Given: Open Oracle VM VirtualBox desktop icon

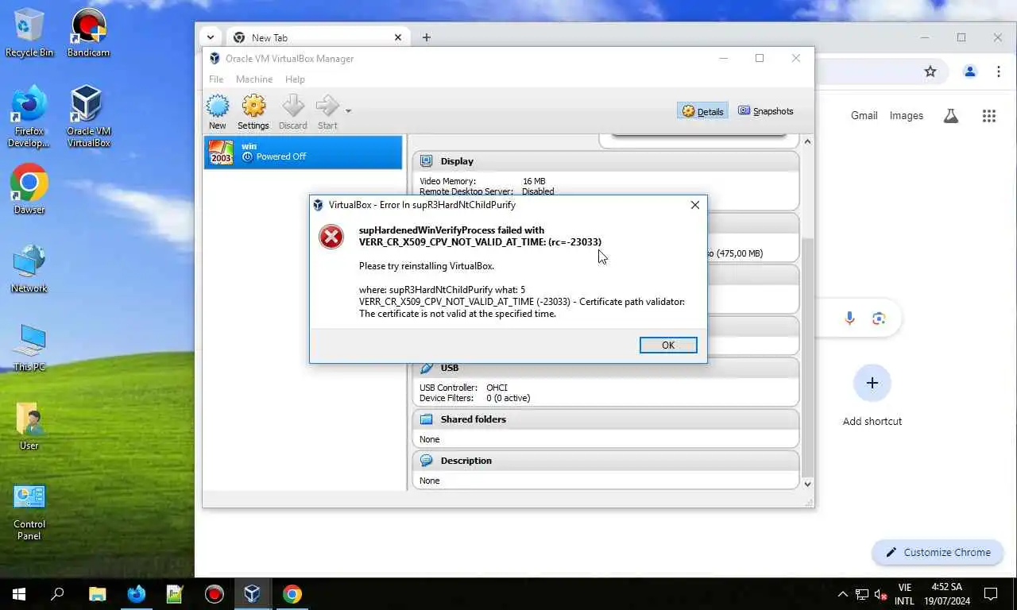Looking at the screenshot, I should tap(88, 117).
